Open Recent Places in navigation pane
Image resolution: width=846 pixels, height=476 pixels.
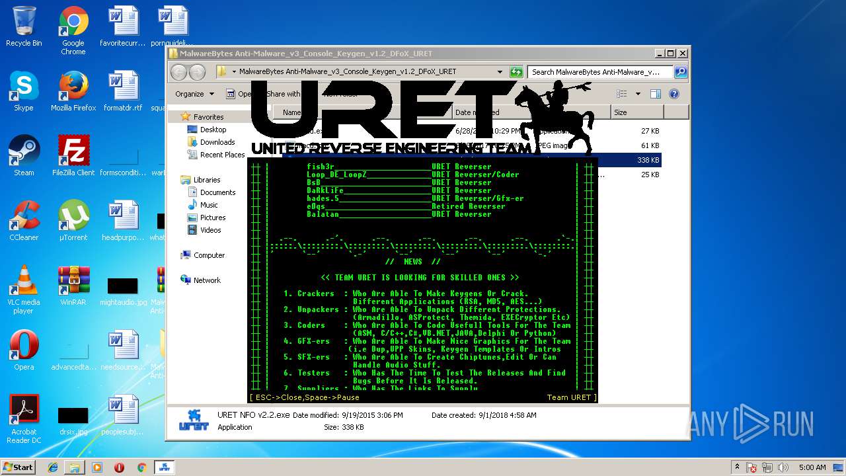[x=222, y=155]
